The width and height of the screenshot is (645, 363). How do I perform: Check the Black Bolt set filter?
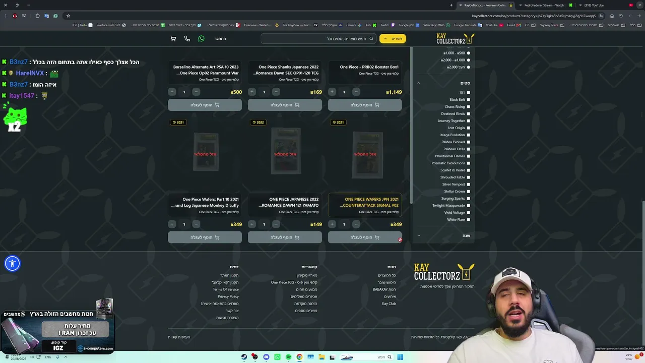tap(468, 100)
